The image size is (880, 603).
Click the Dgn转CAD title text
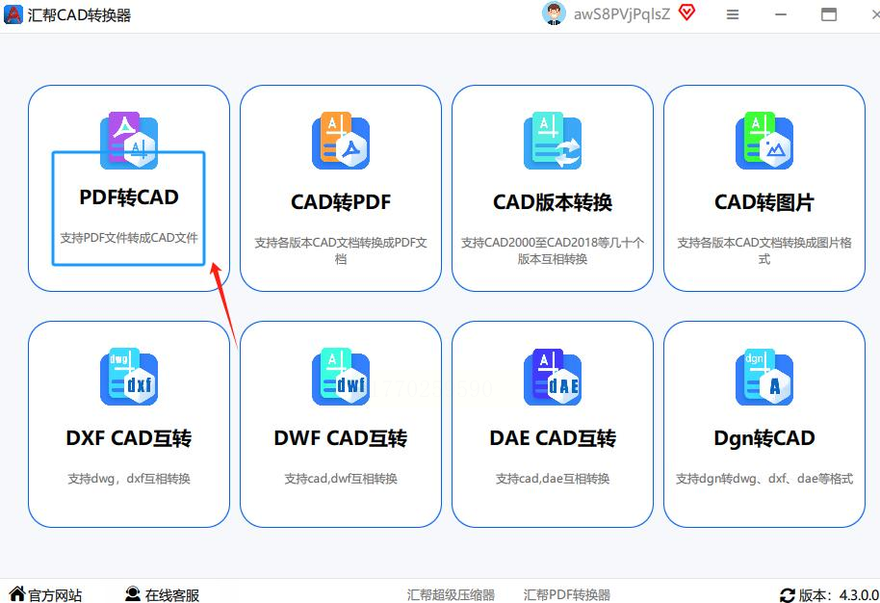(764, 438)
